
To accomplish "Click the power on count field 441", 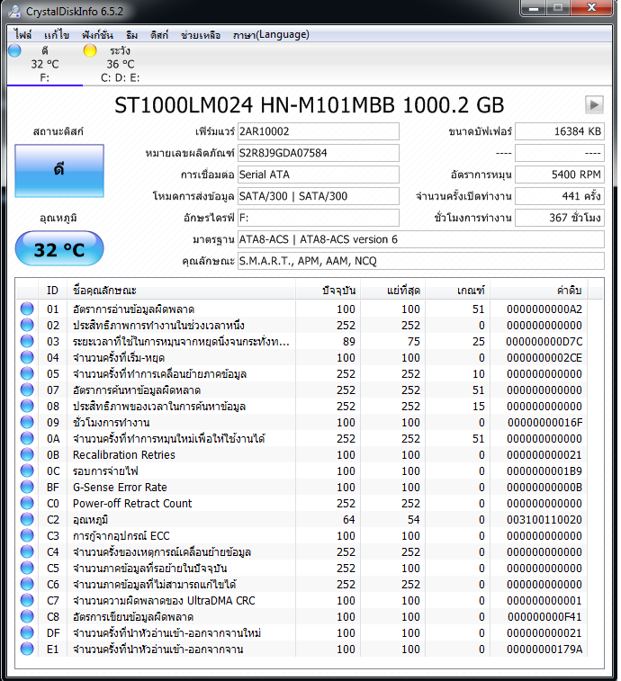I will (x=560, y=196).
